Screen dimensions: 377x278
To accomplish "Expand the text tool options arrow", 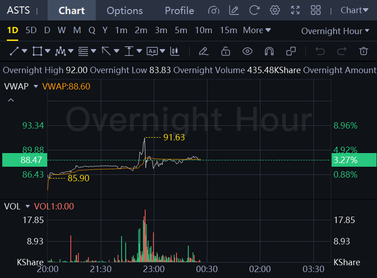I will (x=162, y=51).
